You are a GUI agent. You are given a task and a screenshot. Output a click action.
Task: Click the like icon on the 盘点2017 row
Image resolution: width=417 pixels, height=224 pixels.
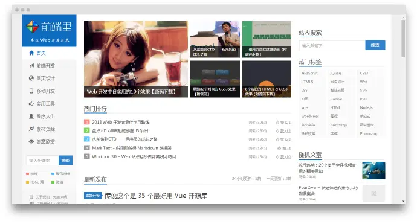click(277, 131)
